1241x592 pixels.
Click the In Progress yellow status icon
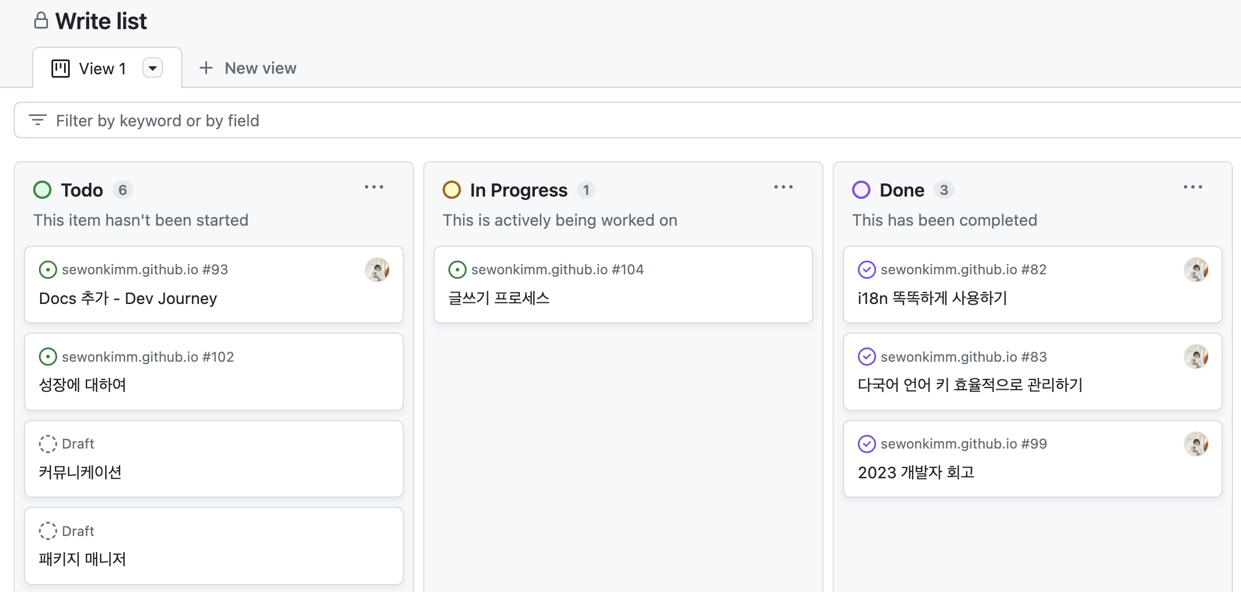(x=452, y=190)
